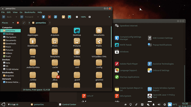Launch CompizConfig Settings Manager
This screenshot has width=191, height=107.
tap(128, 38)
